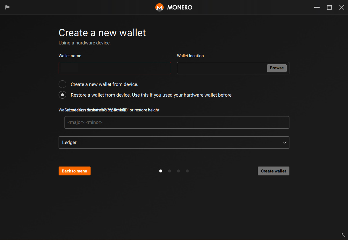Go back with 'Back to menu' button
The height and width of the screenshot is (240, 348).
pyautogui.click(x=75, y=171)
